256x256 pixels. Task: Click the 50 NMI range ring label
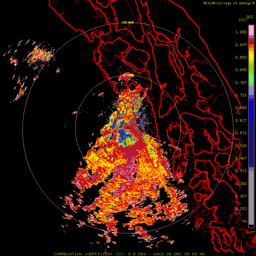coord(128,75)
